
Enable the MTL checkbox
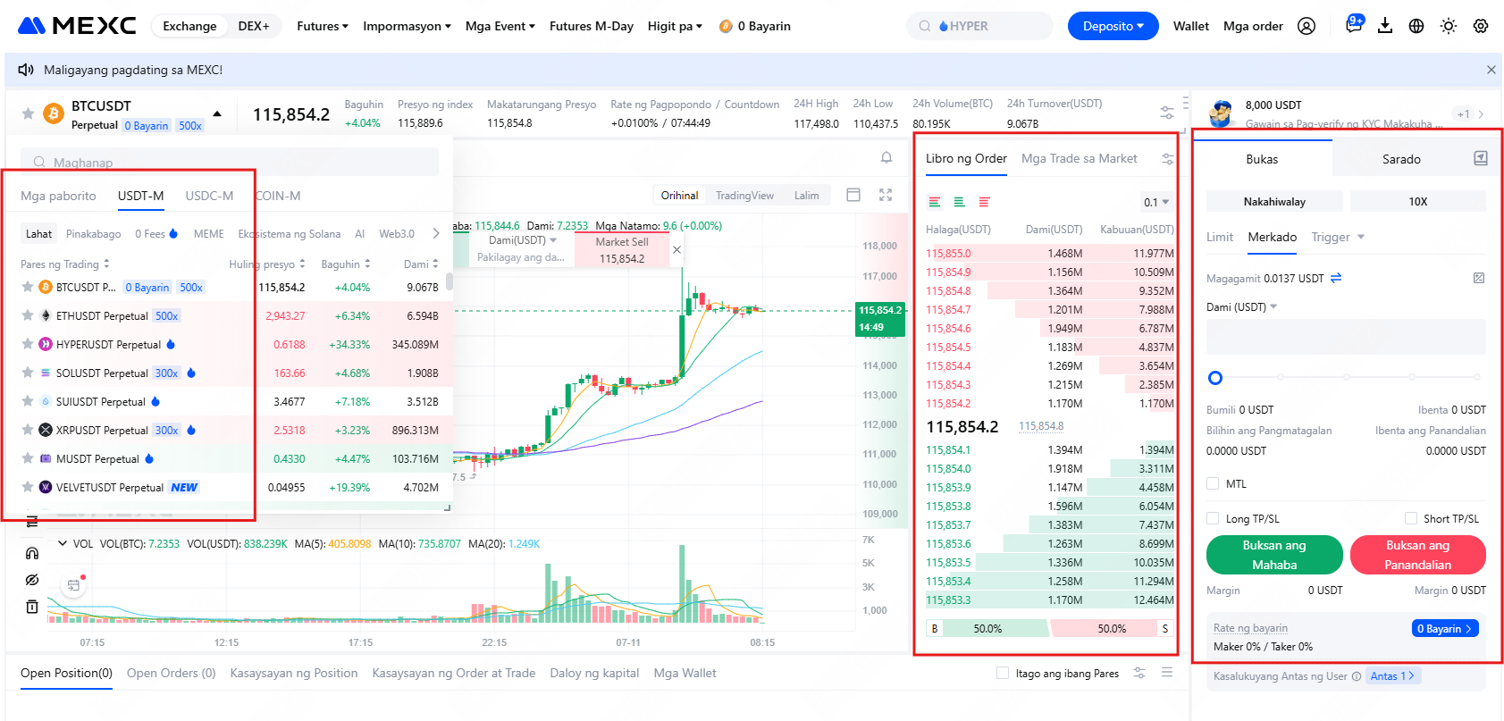[x=1213, y=483]
